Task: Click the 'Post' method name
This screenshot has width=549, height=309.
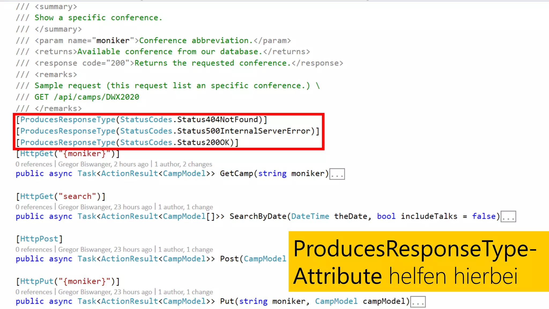Action: (x=229, y=259)
